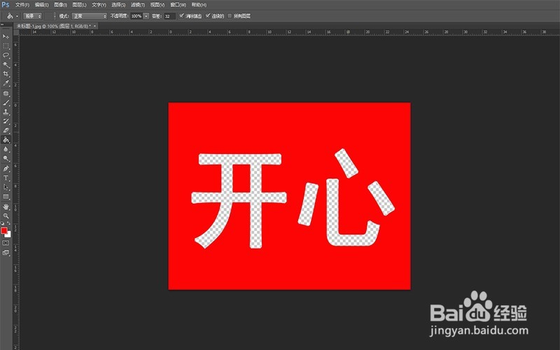Select the Brush tool
This screenshot has height=350, width=560.
pyautogui.click(x=6, y=103)
